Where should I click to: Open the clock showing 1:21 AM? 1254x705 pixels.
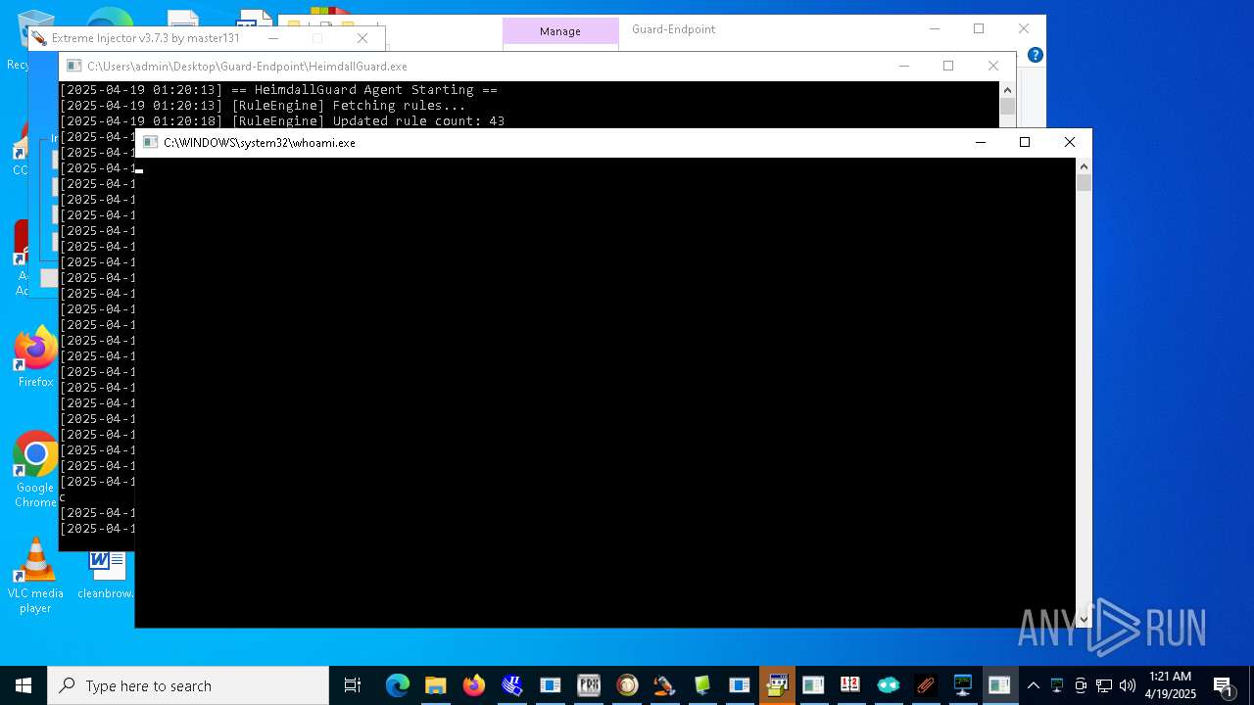tap(1170, 685)
